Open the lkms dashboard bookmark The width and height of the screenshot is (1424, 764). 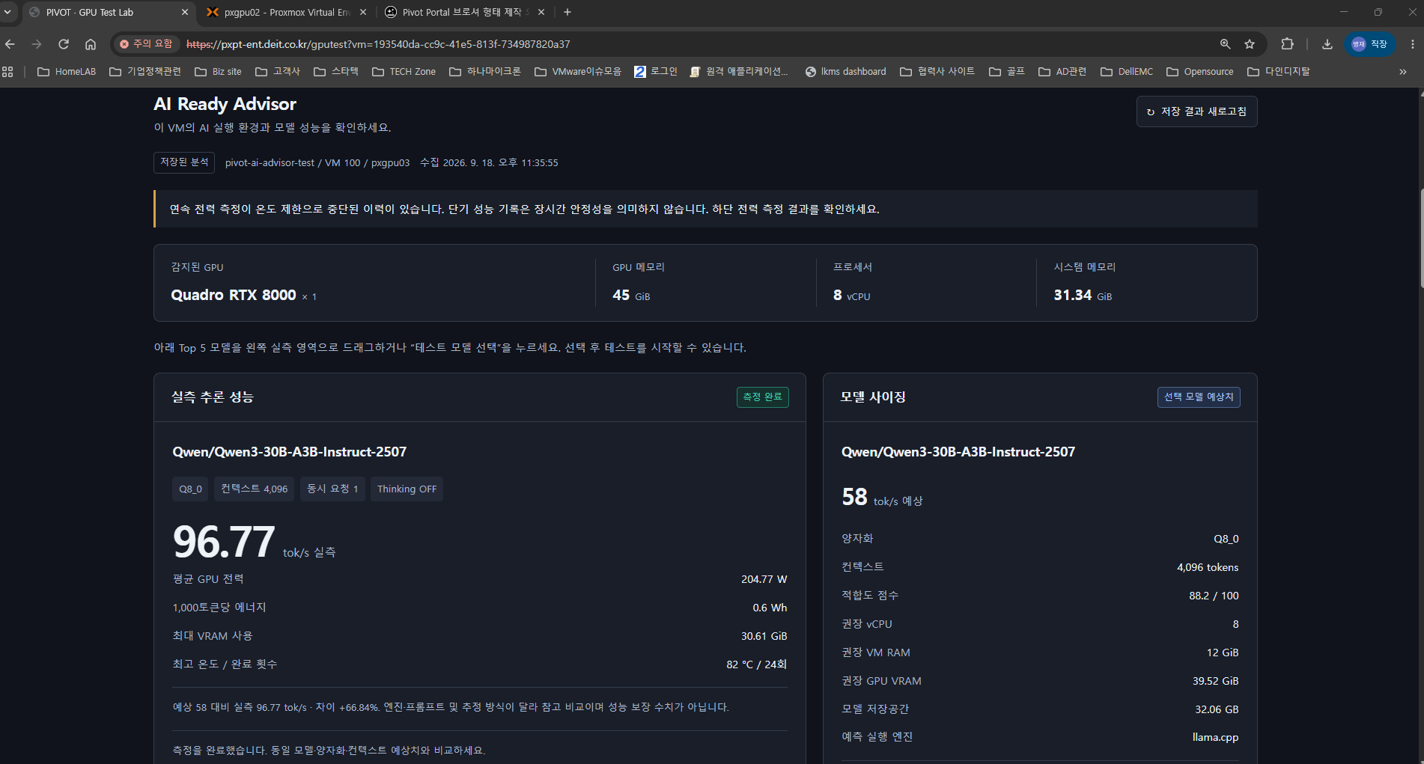(845, 72)
